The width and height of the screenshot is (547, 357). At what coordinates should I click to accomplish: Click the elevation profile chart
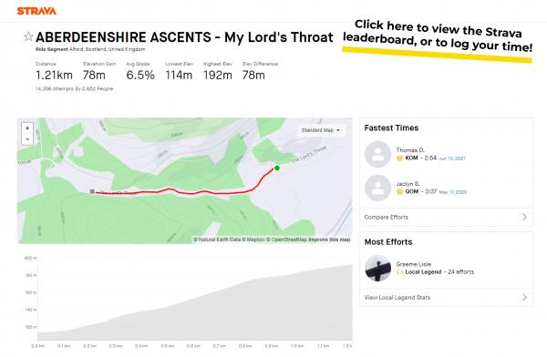(x=195, y=301)
